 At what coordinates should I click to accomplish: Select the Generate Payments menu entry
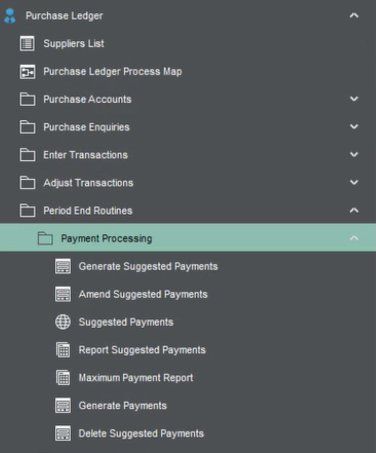(x=122, y=406)
